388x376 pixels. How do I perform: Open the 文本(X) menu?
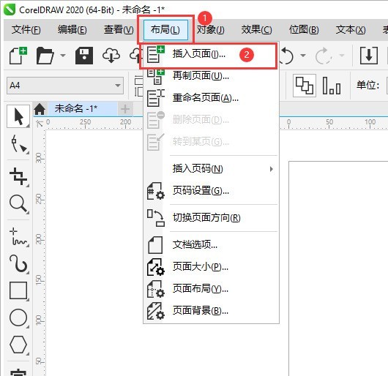[x=351, y=30]
